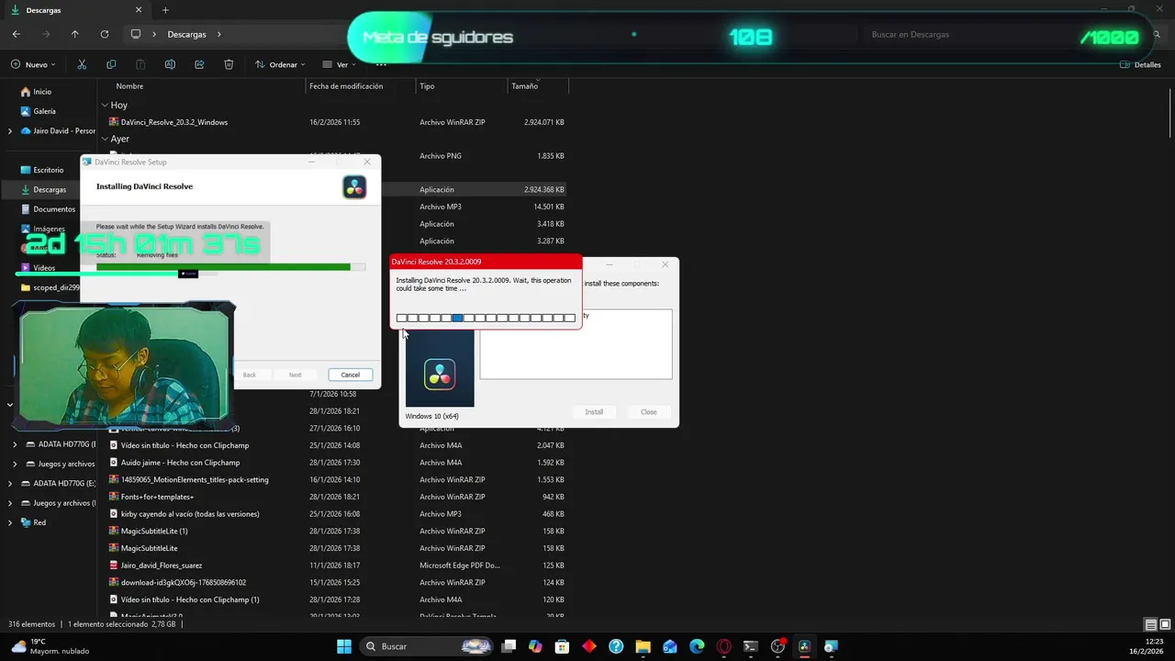Open the Nuevo dropdown in Explorer
Image resolution: width=1175 pixels, height=661 pixels.
click(x=33, y=64)
